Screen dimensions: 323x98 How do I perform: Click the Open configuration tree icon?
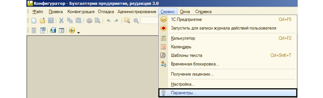tap(34, 30)
